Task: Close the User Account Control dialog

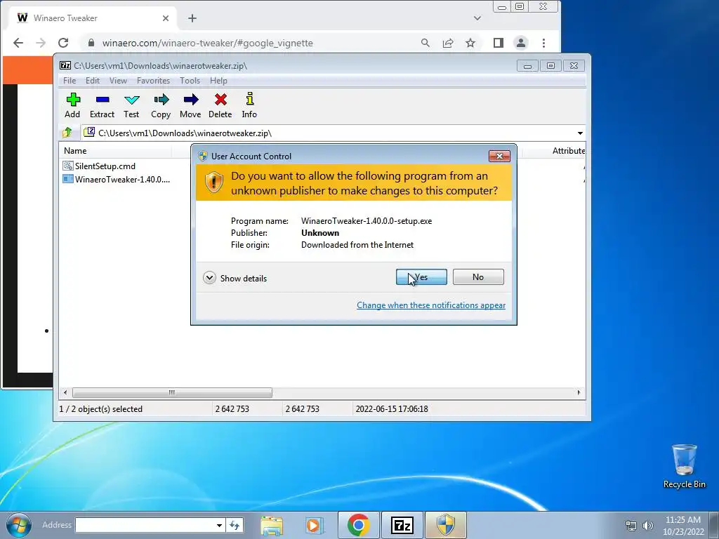Action: 499,157
